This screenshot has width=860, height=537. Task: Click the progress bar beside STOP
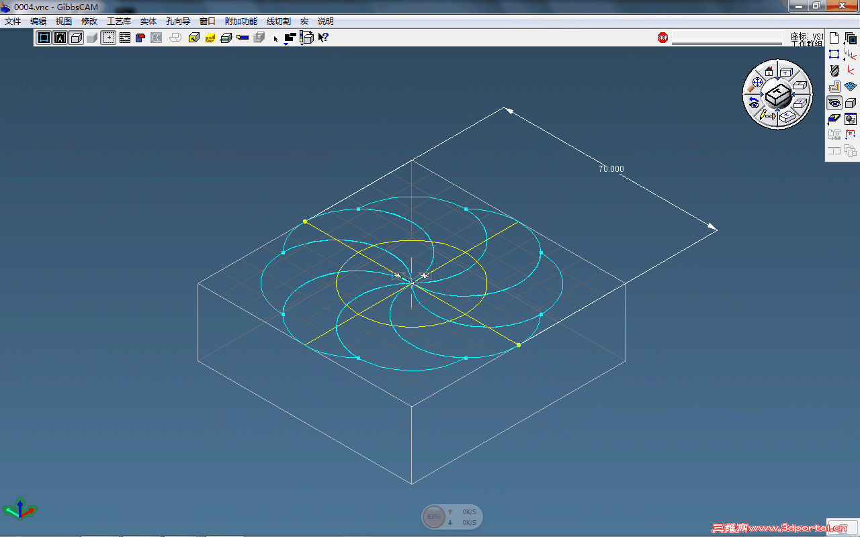727,39
